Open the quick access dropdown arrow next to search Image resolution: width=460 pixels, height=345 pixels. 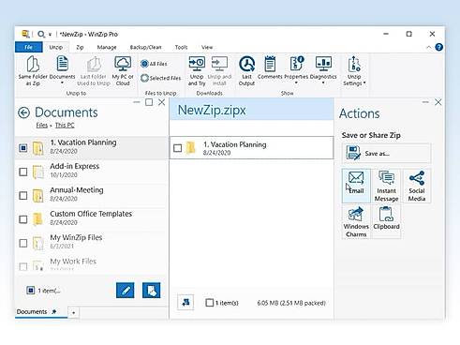[x=50, y=35]
